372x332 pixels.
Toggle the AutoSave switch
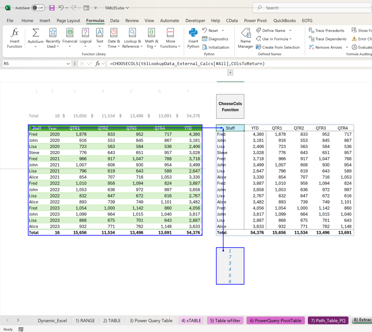(x=38, y=8)
